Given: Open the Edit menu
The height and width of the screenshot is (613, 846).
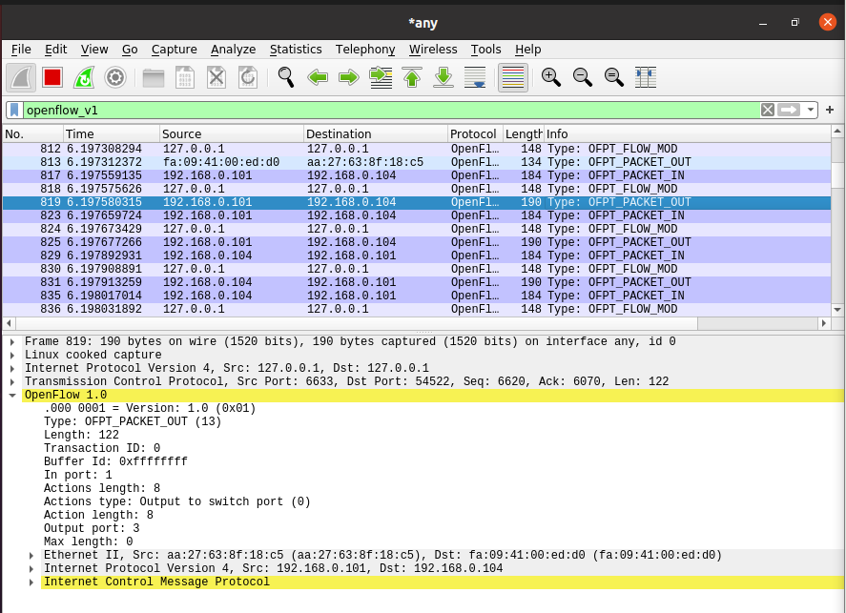Looking at the screenshot, I should 55,49.
